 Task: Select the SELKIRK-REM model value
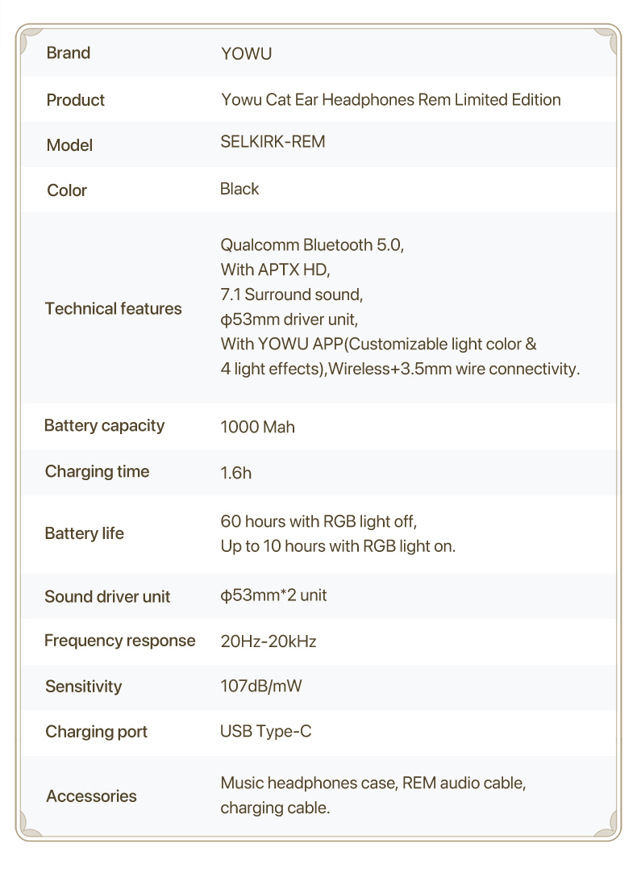pos(273,142)
